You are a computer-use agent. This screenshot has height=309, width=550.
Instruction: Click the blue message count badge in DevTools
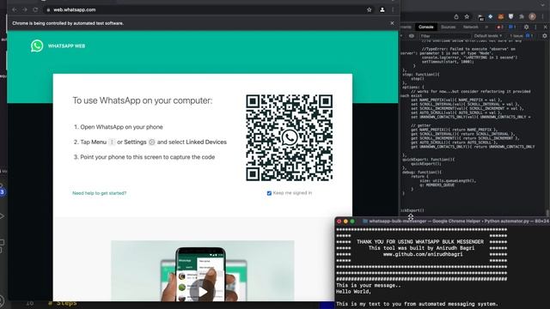point(512,27)
